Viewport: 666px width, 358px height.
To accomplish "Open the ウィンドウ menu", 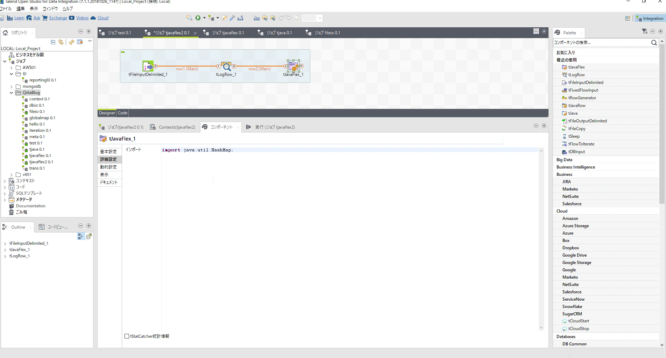I will pos(50,9).
